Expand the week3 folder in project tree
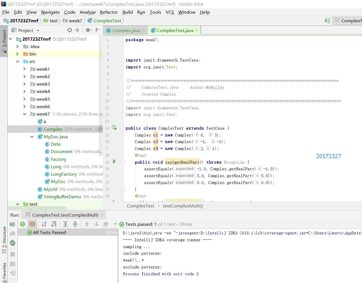The image size is (362, 283). (25, 84)
